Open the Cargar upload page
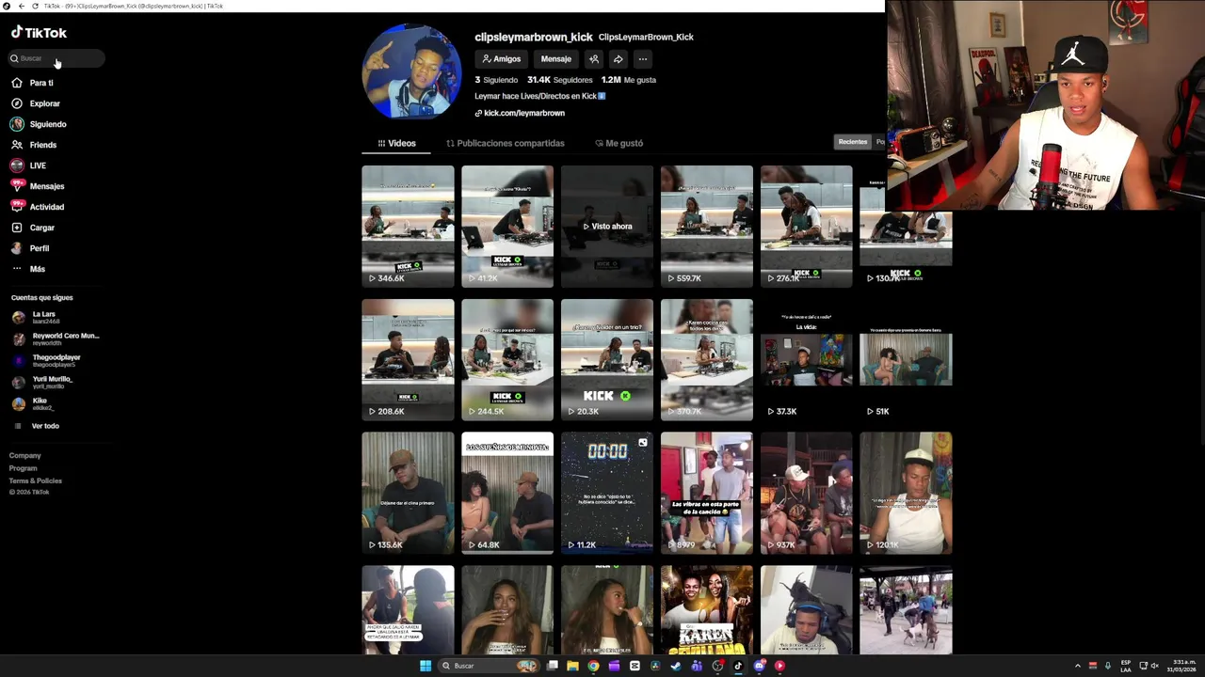 pyautogui.click(x=33, y=228)
